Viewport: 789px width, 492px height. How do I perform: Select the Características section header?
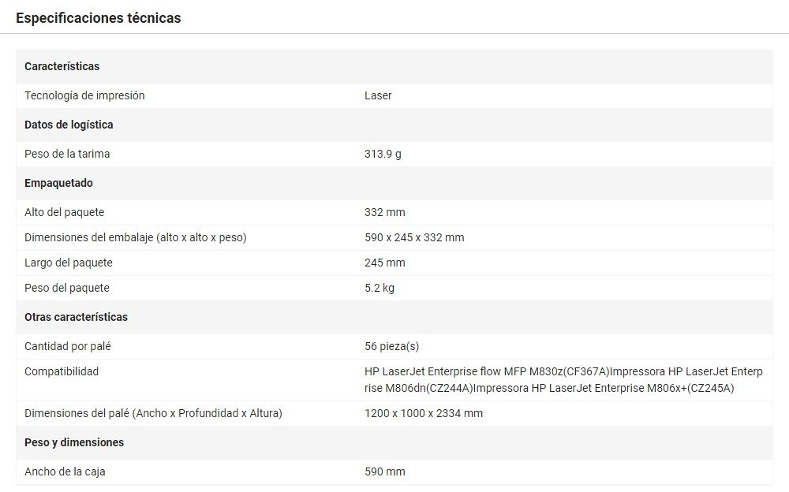(x=62, y=66)
